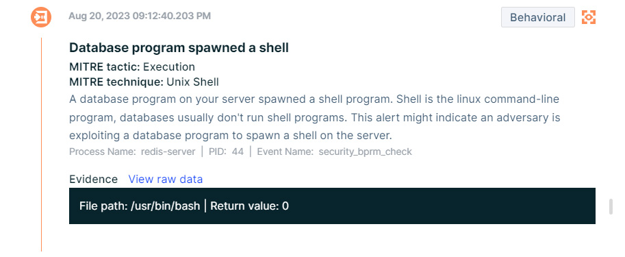Image resolution: width=625 pixels, height=257 pixels.
Task: Open the View raw data link
Action: [166, 179]
